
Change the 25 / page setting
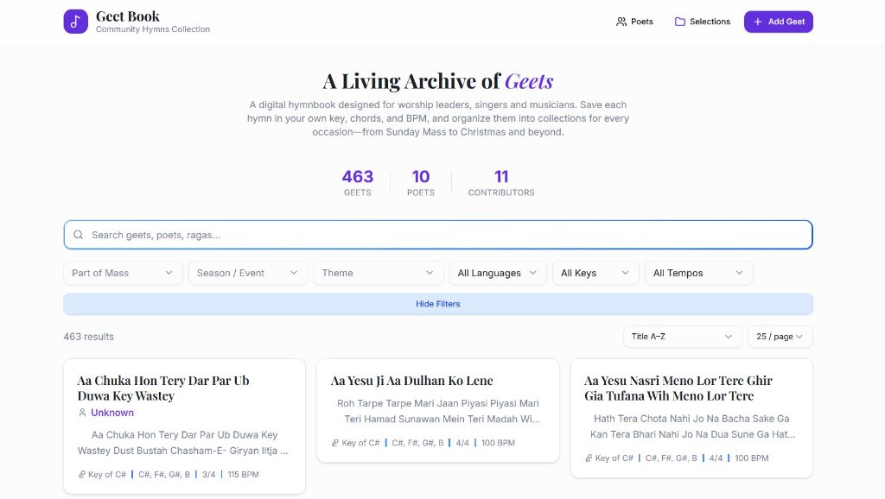(x=780, y=337)
